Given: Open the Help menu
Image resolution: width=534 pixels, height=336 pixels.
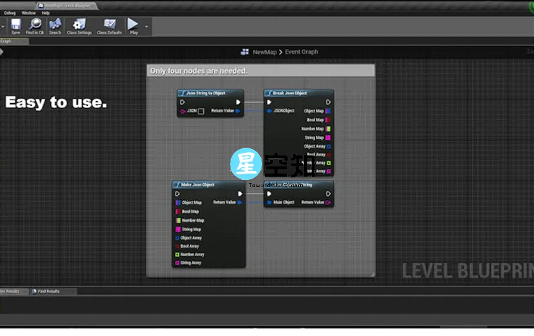Looking at the screenshot, I should (x=45, y=13).
